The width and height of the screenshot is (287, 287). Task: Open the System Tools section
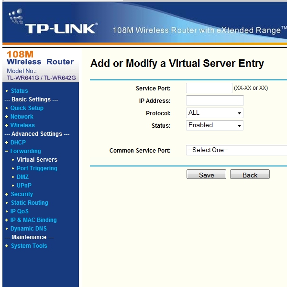coord(29,246)
